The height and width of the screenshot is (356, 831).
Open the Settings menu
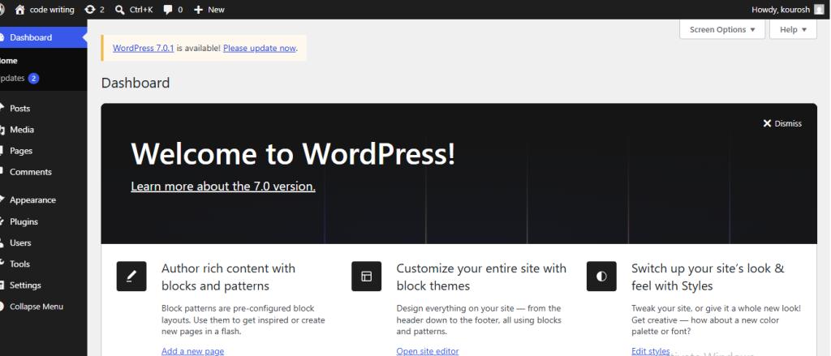point(44,285)
